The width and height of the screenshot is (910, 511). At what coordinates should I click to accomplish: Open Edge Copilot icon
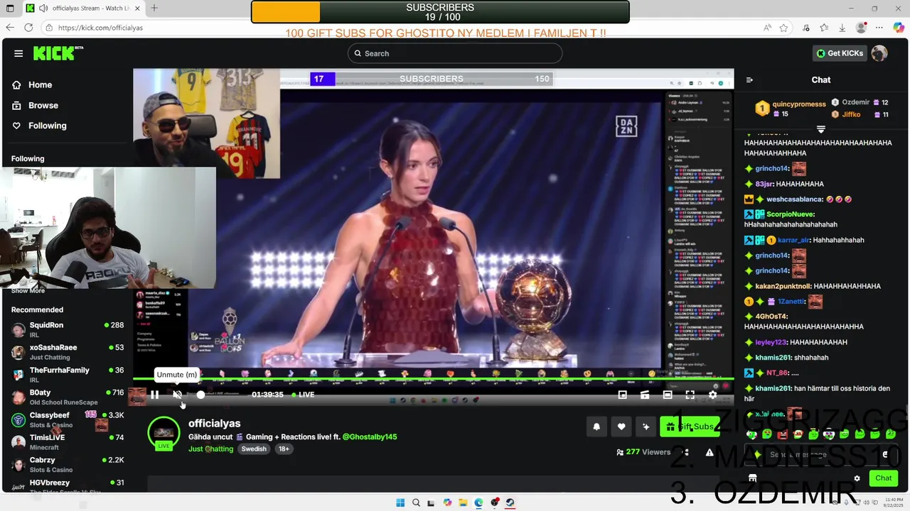pyautogui.click(x=899, y=28)
